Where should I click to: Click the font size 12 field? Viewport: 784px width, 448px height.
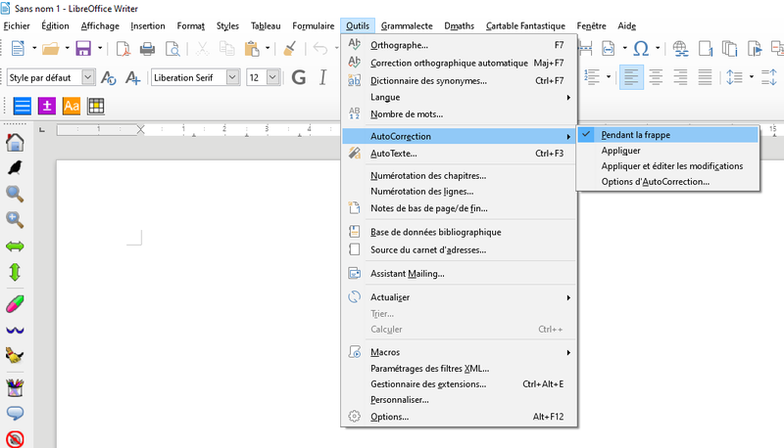point(255,77)
